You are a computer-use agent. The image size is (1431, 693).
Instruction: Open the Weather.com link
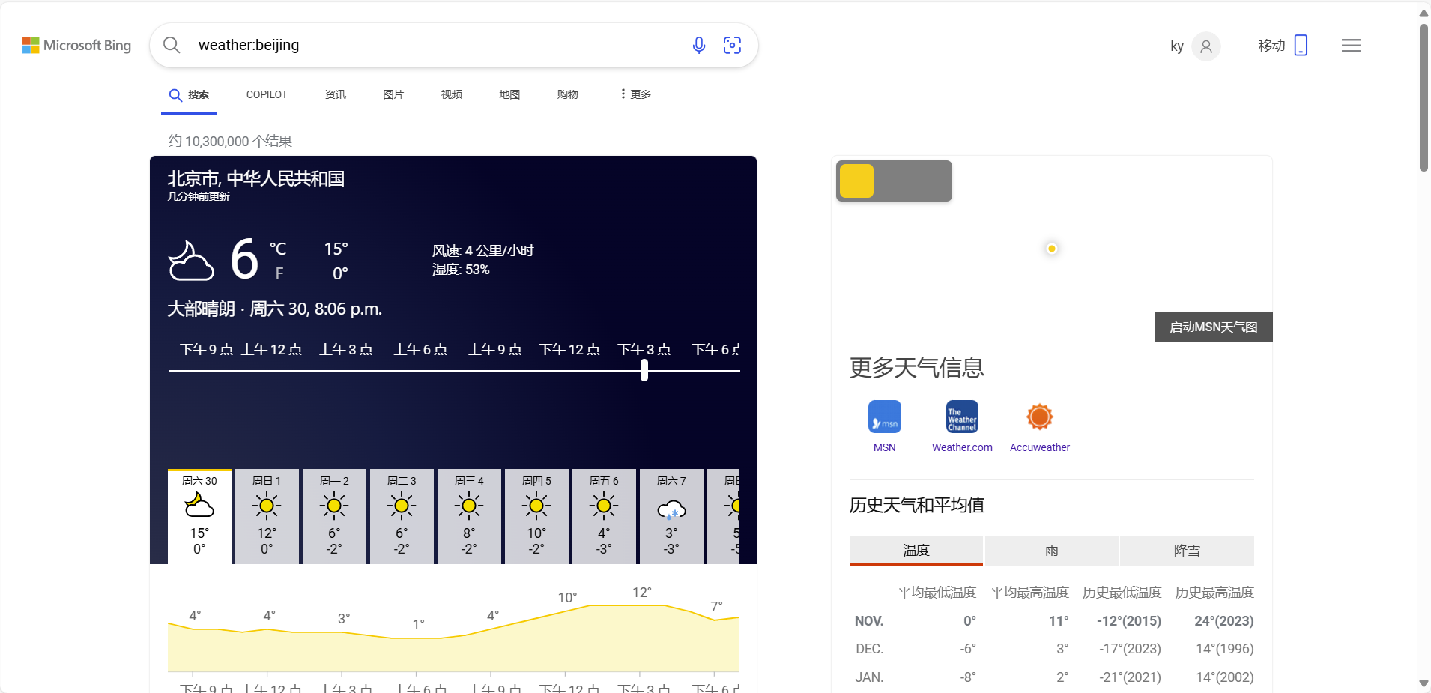[962, 447]
